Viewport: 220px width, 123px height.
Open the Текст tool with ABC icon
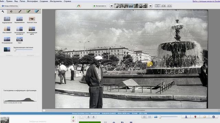point(20,40)
